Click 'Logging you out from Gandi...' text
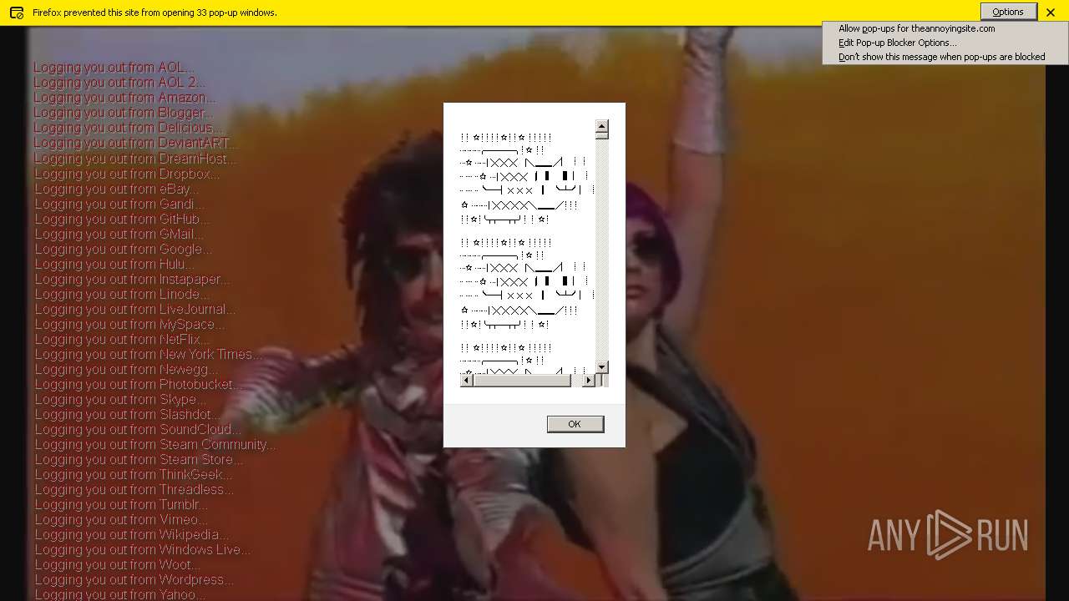This screenshot has width=1069, height=601. point(119,204)
